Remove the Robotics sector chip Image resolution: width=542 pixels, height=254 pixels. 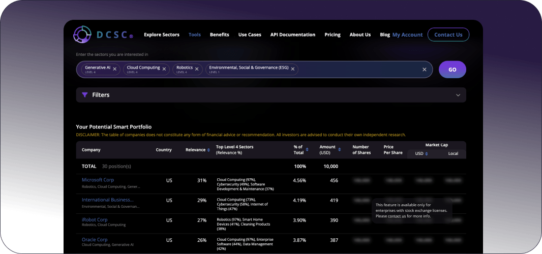click(x=197, y=69)
